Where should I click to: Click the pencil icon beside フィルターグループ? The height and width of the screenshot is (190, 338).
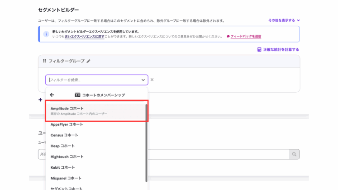pyautogui.click(x=89, y=61)
